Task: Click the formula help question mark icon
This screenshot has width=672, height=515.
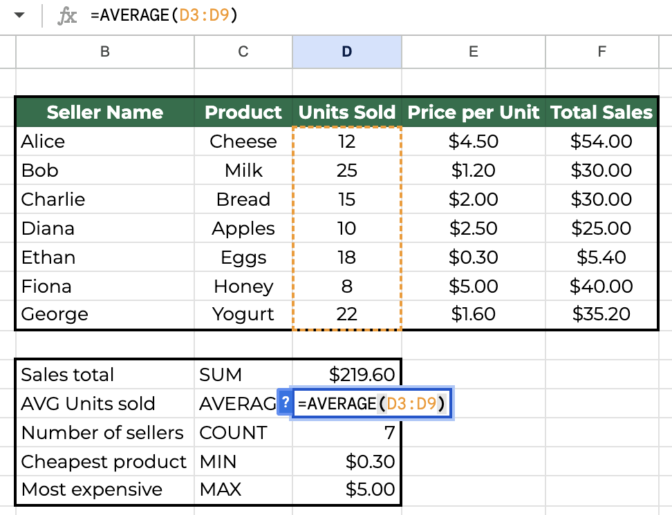Action: [x=284, y=403]
